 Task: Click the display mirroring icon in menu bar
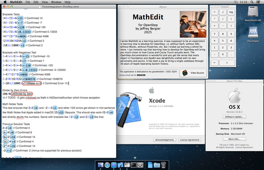236,2
